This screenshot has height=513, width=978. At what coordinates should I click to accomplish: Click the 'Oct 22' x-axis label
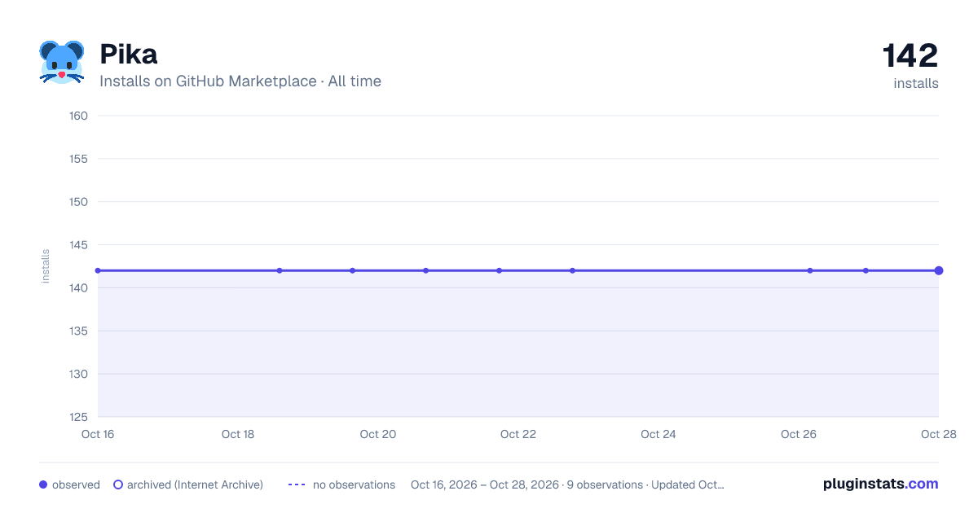(x=518, y=434)
